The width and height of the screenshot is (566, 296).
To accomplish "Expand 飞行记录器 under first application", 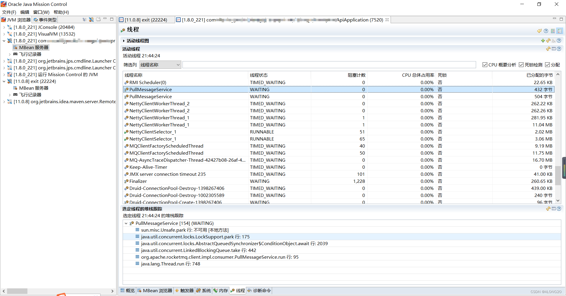I will tap(10, 54).
